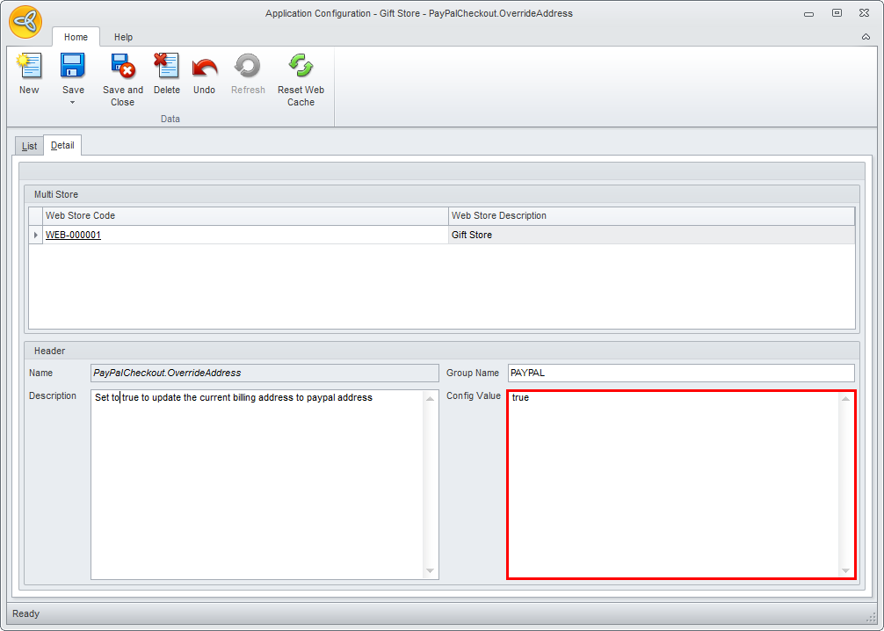884x631 pixels.
Task: Click the Reset Web Cache icon
Action: tap(301, 67)
